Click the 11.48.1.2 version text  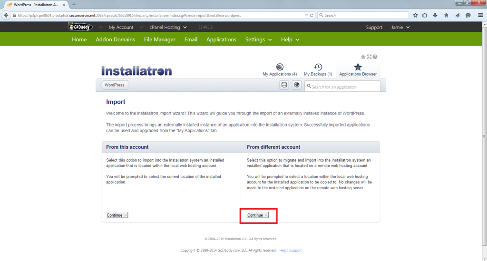(205, 27)
